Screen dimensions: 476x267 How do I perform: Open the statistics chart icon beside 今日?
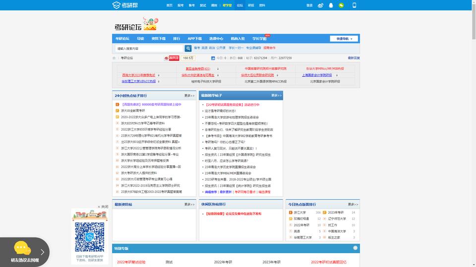tap(213, 58)
